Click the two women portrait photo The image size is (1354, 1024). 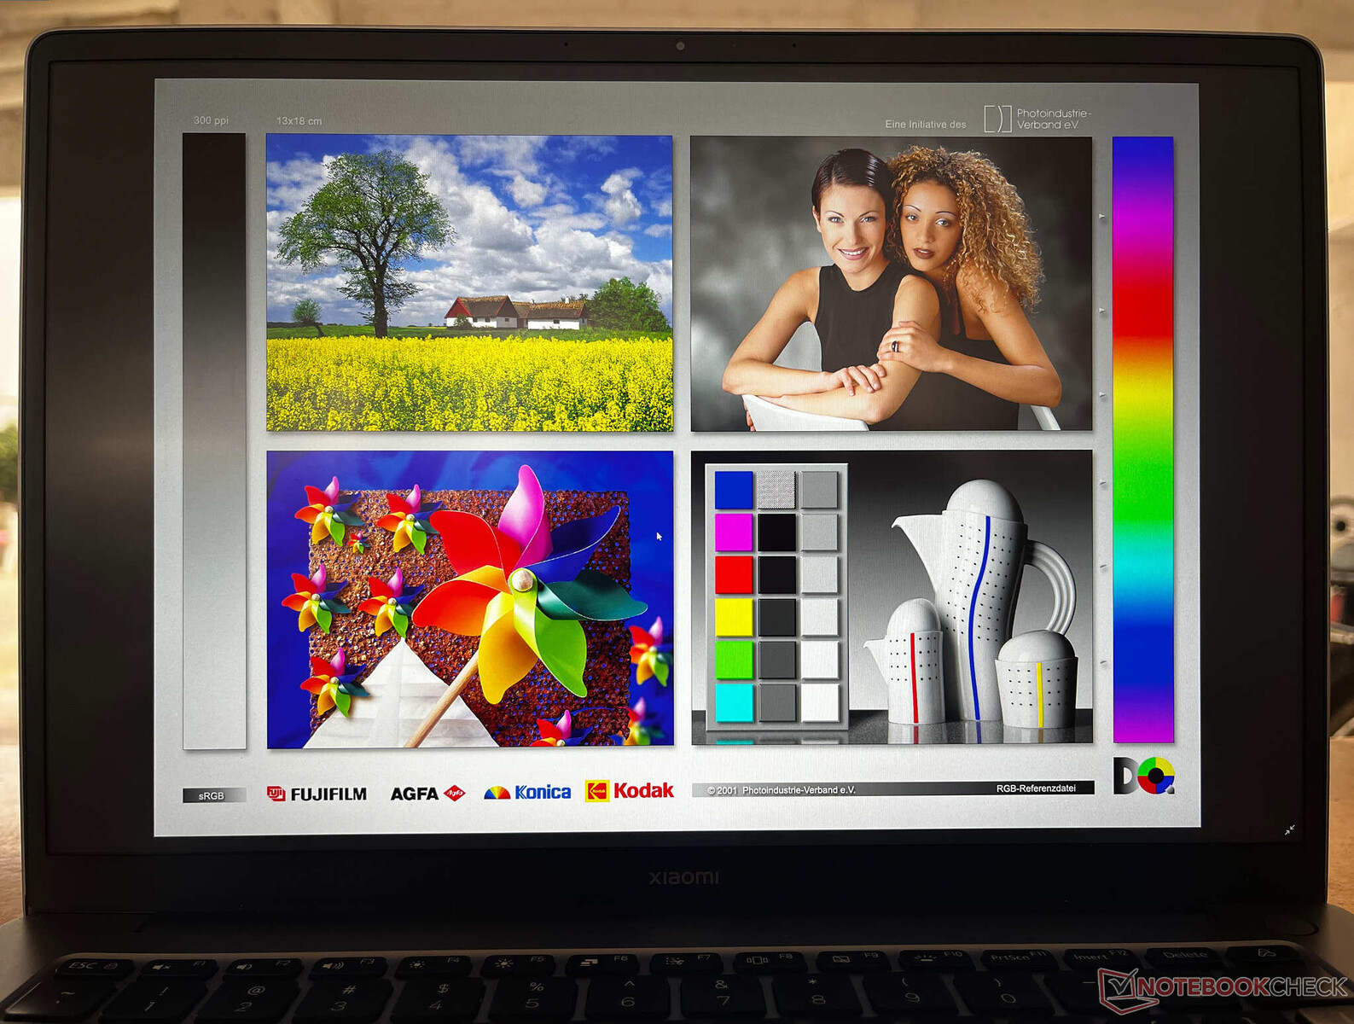(891, 283)
